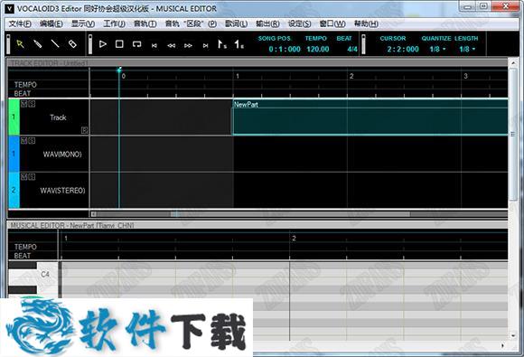Screen dimensions: 524x357
Task: Open the 窗口(W) menu
Action: point(332,23)
